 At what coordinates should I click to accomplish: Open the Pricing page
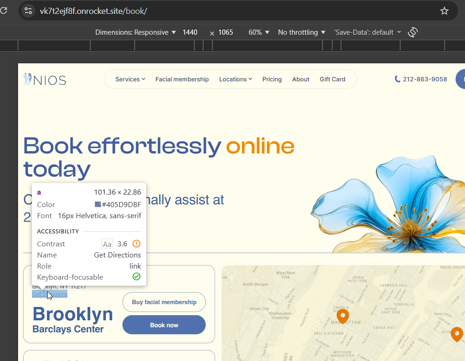point(272,80)
